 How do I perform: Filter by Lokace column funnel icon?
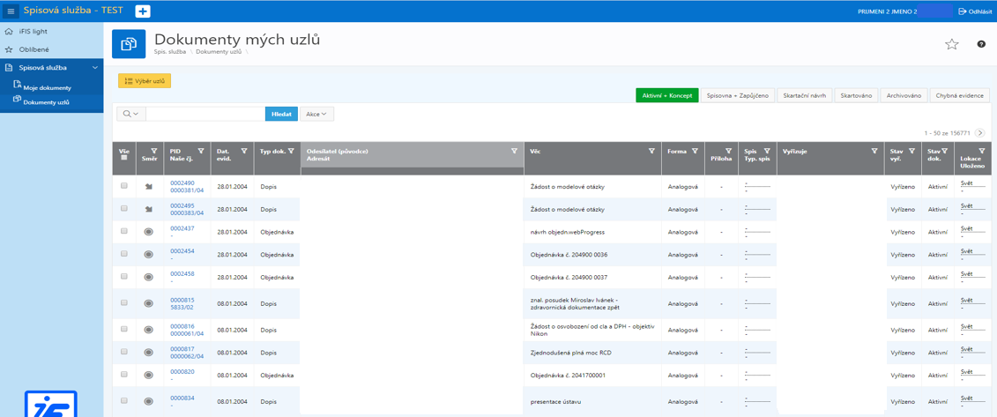(x=982, y=152)
